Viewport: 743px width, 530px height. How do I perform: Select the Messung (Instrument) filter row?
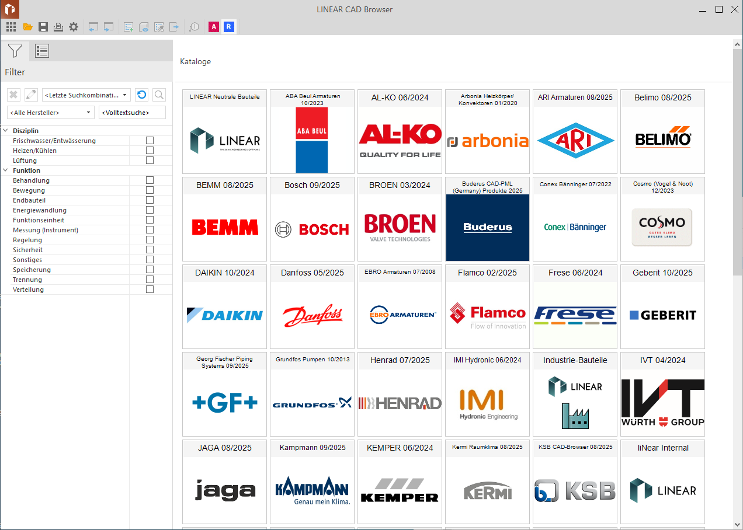pos(86,230)
